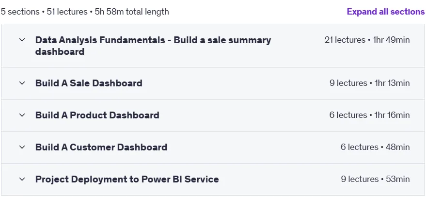Screen dimensions: 426x197
Task: Click the Project Deployment to Power BI Service title
Action: pyautogui.click(x=127, y=180)
